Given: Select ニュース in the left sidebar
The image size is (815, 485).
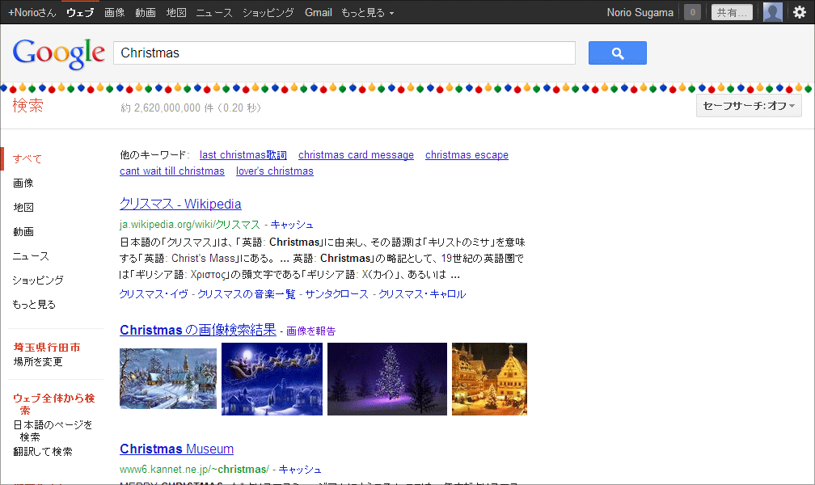Looking at the screenshot, I should pos(31,255).
